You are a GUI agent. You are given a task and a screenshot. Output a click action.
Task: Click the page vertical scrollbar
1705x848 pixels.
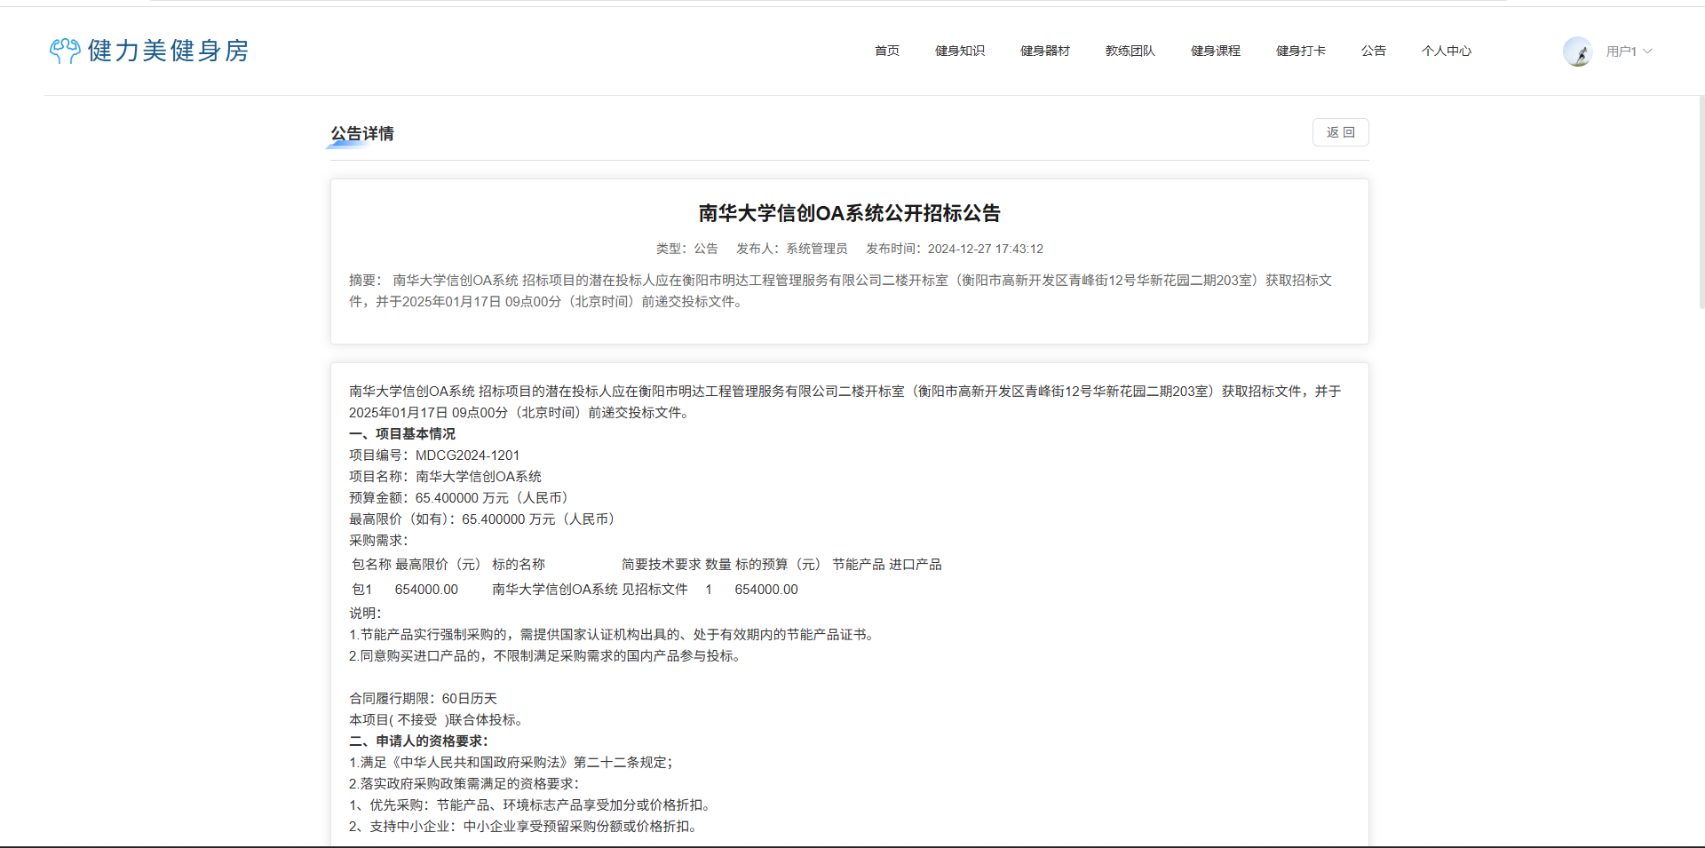pyautogui.click(x=1701, y=202)
